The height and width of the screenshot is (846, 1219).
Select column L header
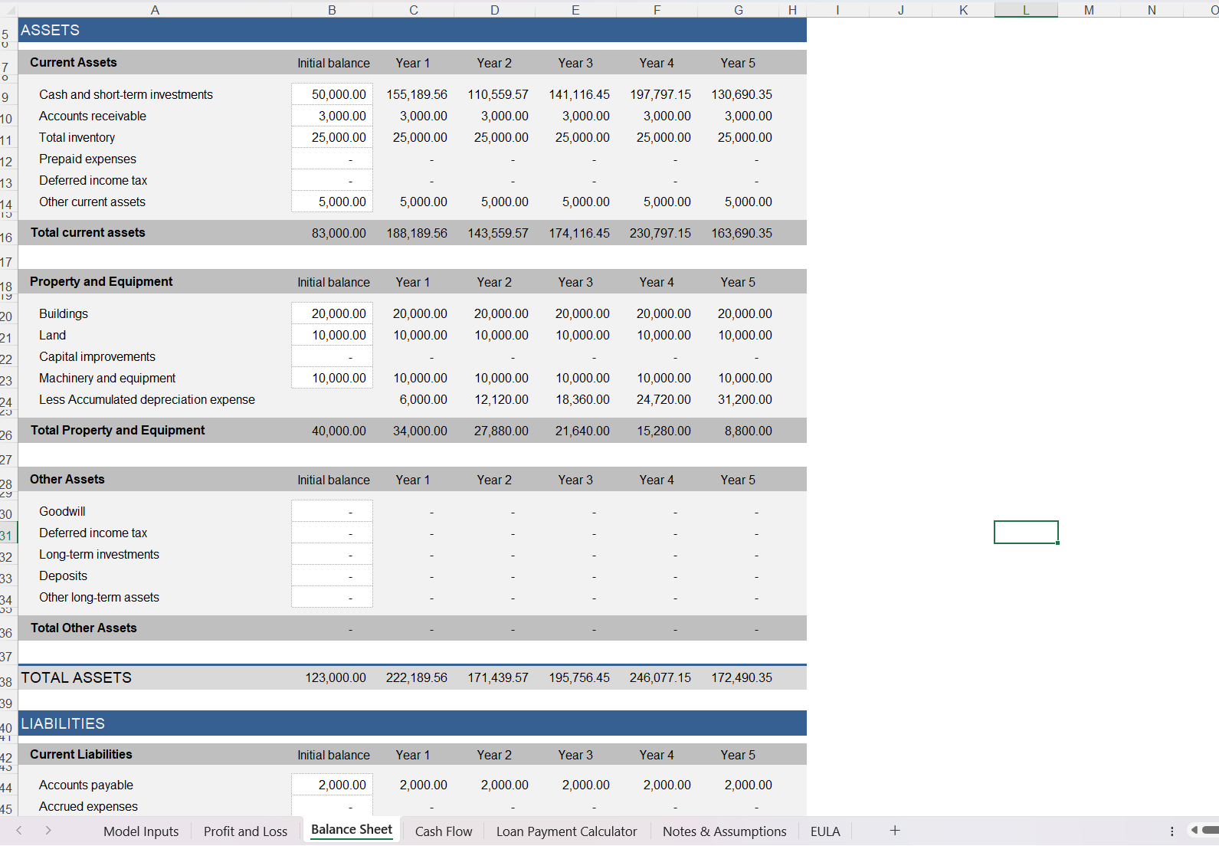pos(1026,10)
